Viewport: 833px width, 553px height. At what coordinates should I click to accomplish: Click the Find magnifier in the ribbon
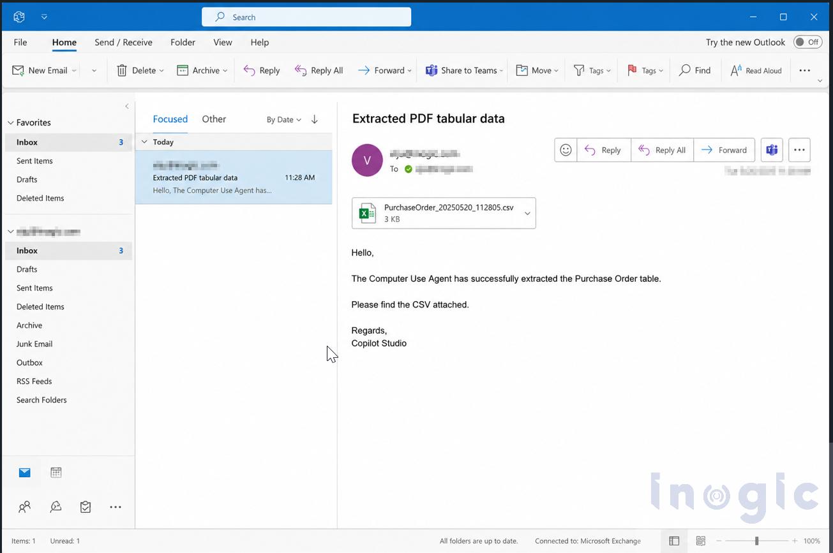point(685,70)
